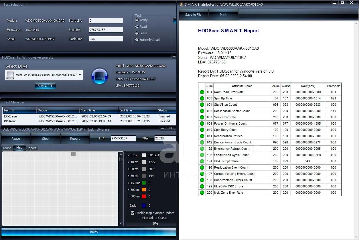Click green status icon for Power-On Hours Count
This screenshot has width=359, height=240.
click(202, 123)
